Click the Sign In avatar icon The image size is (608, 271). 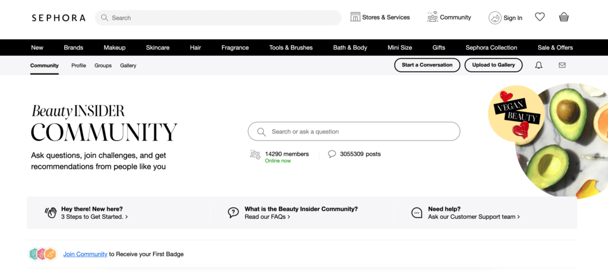495,18
